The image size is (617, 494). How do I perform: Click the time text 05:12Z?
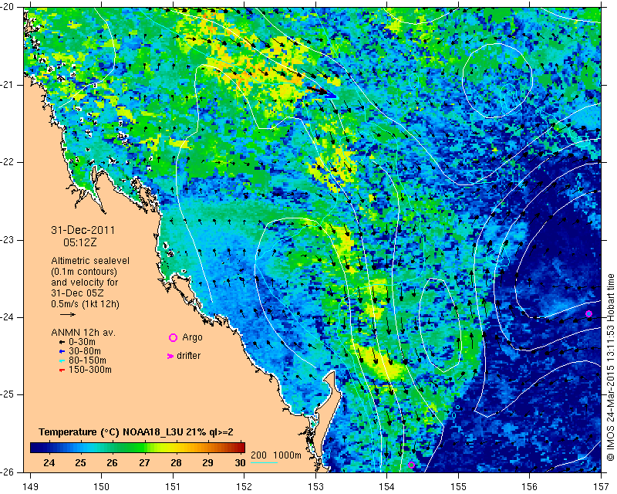(80, 242)
